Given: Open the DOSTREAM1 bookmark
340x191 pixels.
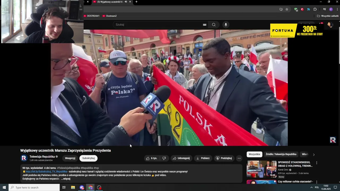Looking at the screenshot, I should (x=92, y=16).
